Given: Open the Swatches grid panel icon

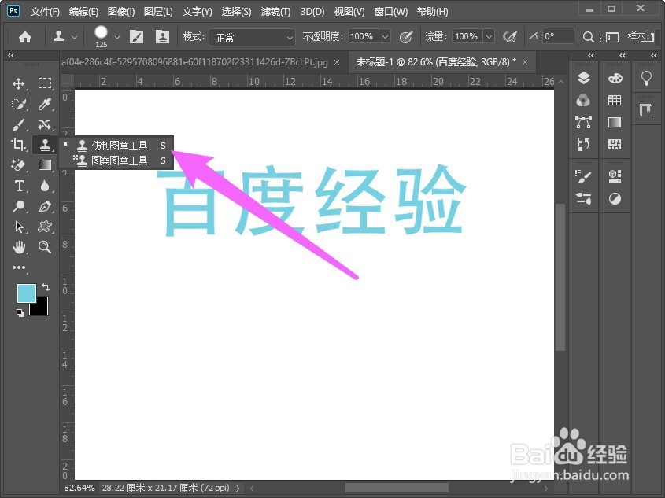Looking at the screenshot, I should [615, 101].
